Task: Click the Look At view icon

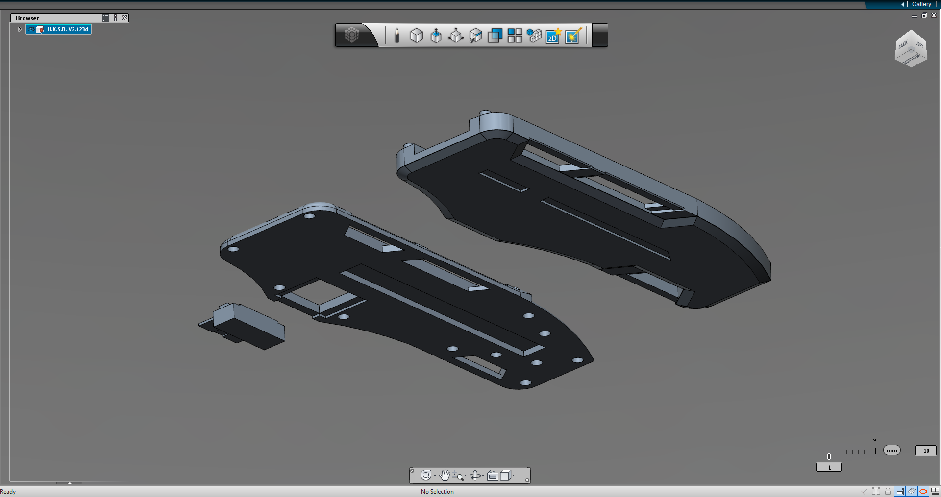Action: [493, 475]
